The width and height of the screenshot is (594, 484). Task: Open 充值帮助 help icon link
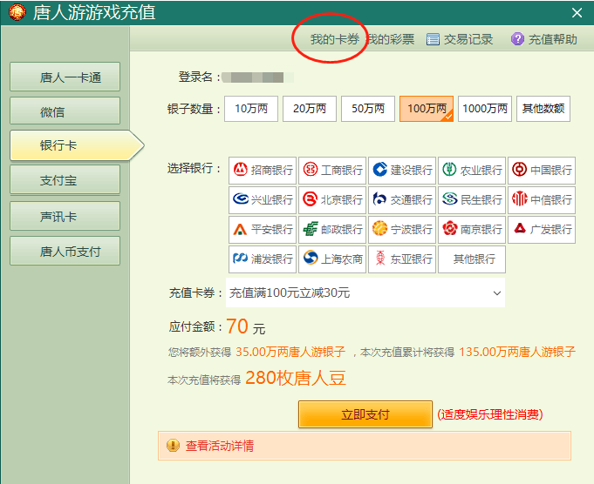543,39
